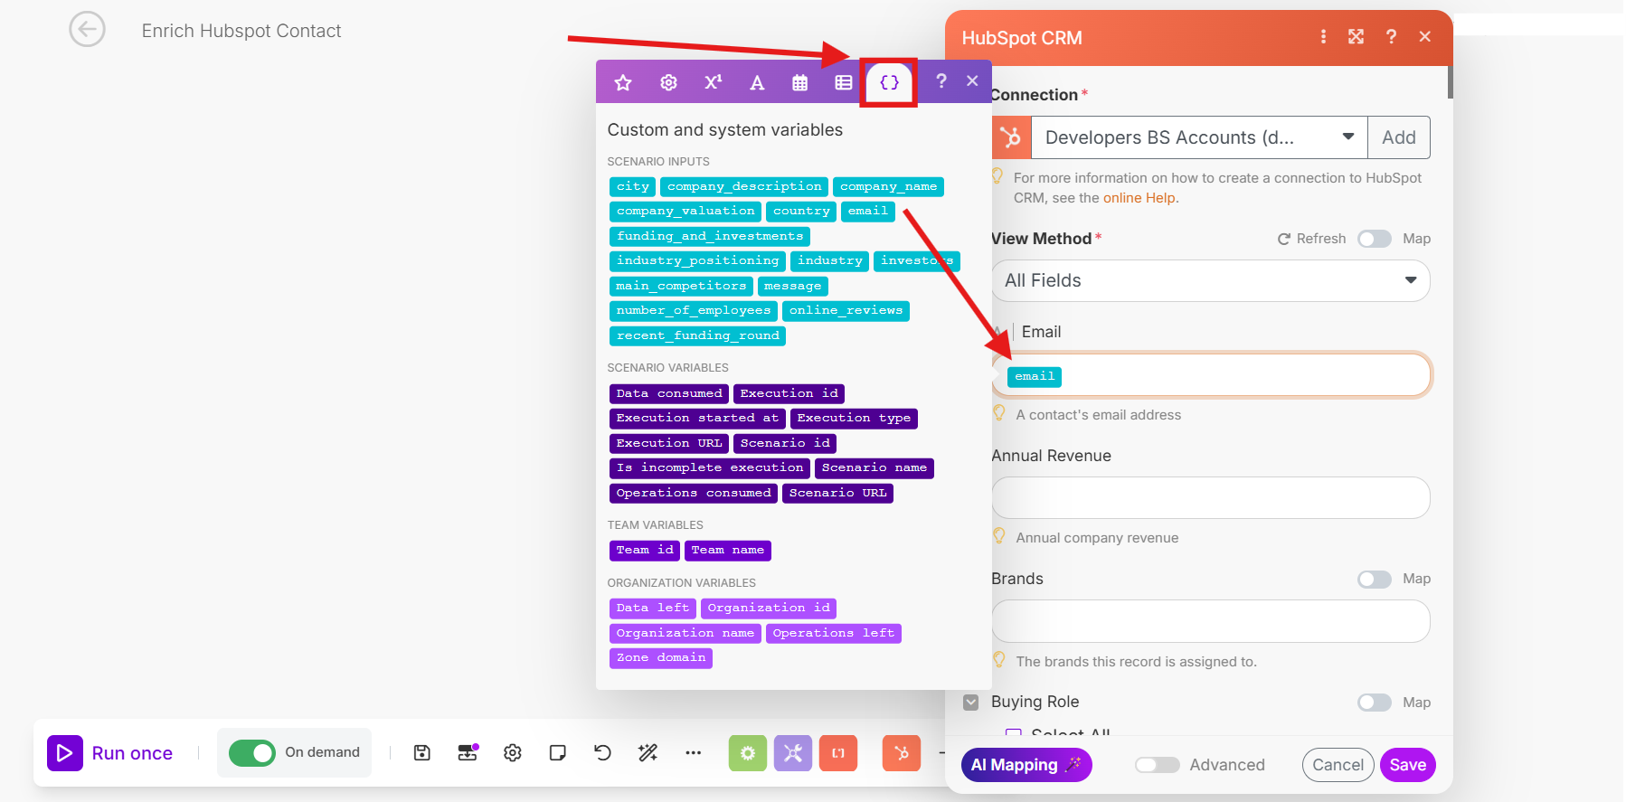Open the array functions tab
This screenshot has height=802, width=1626.
(x=844, y=83)
